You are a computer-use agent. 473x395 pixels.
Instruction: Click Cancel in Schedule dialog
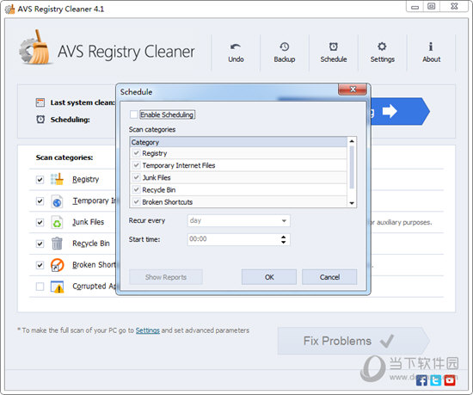coord(329,277)
